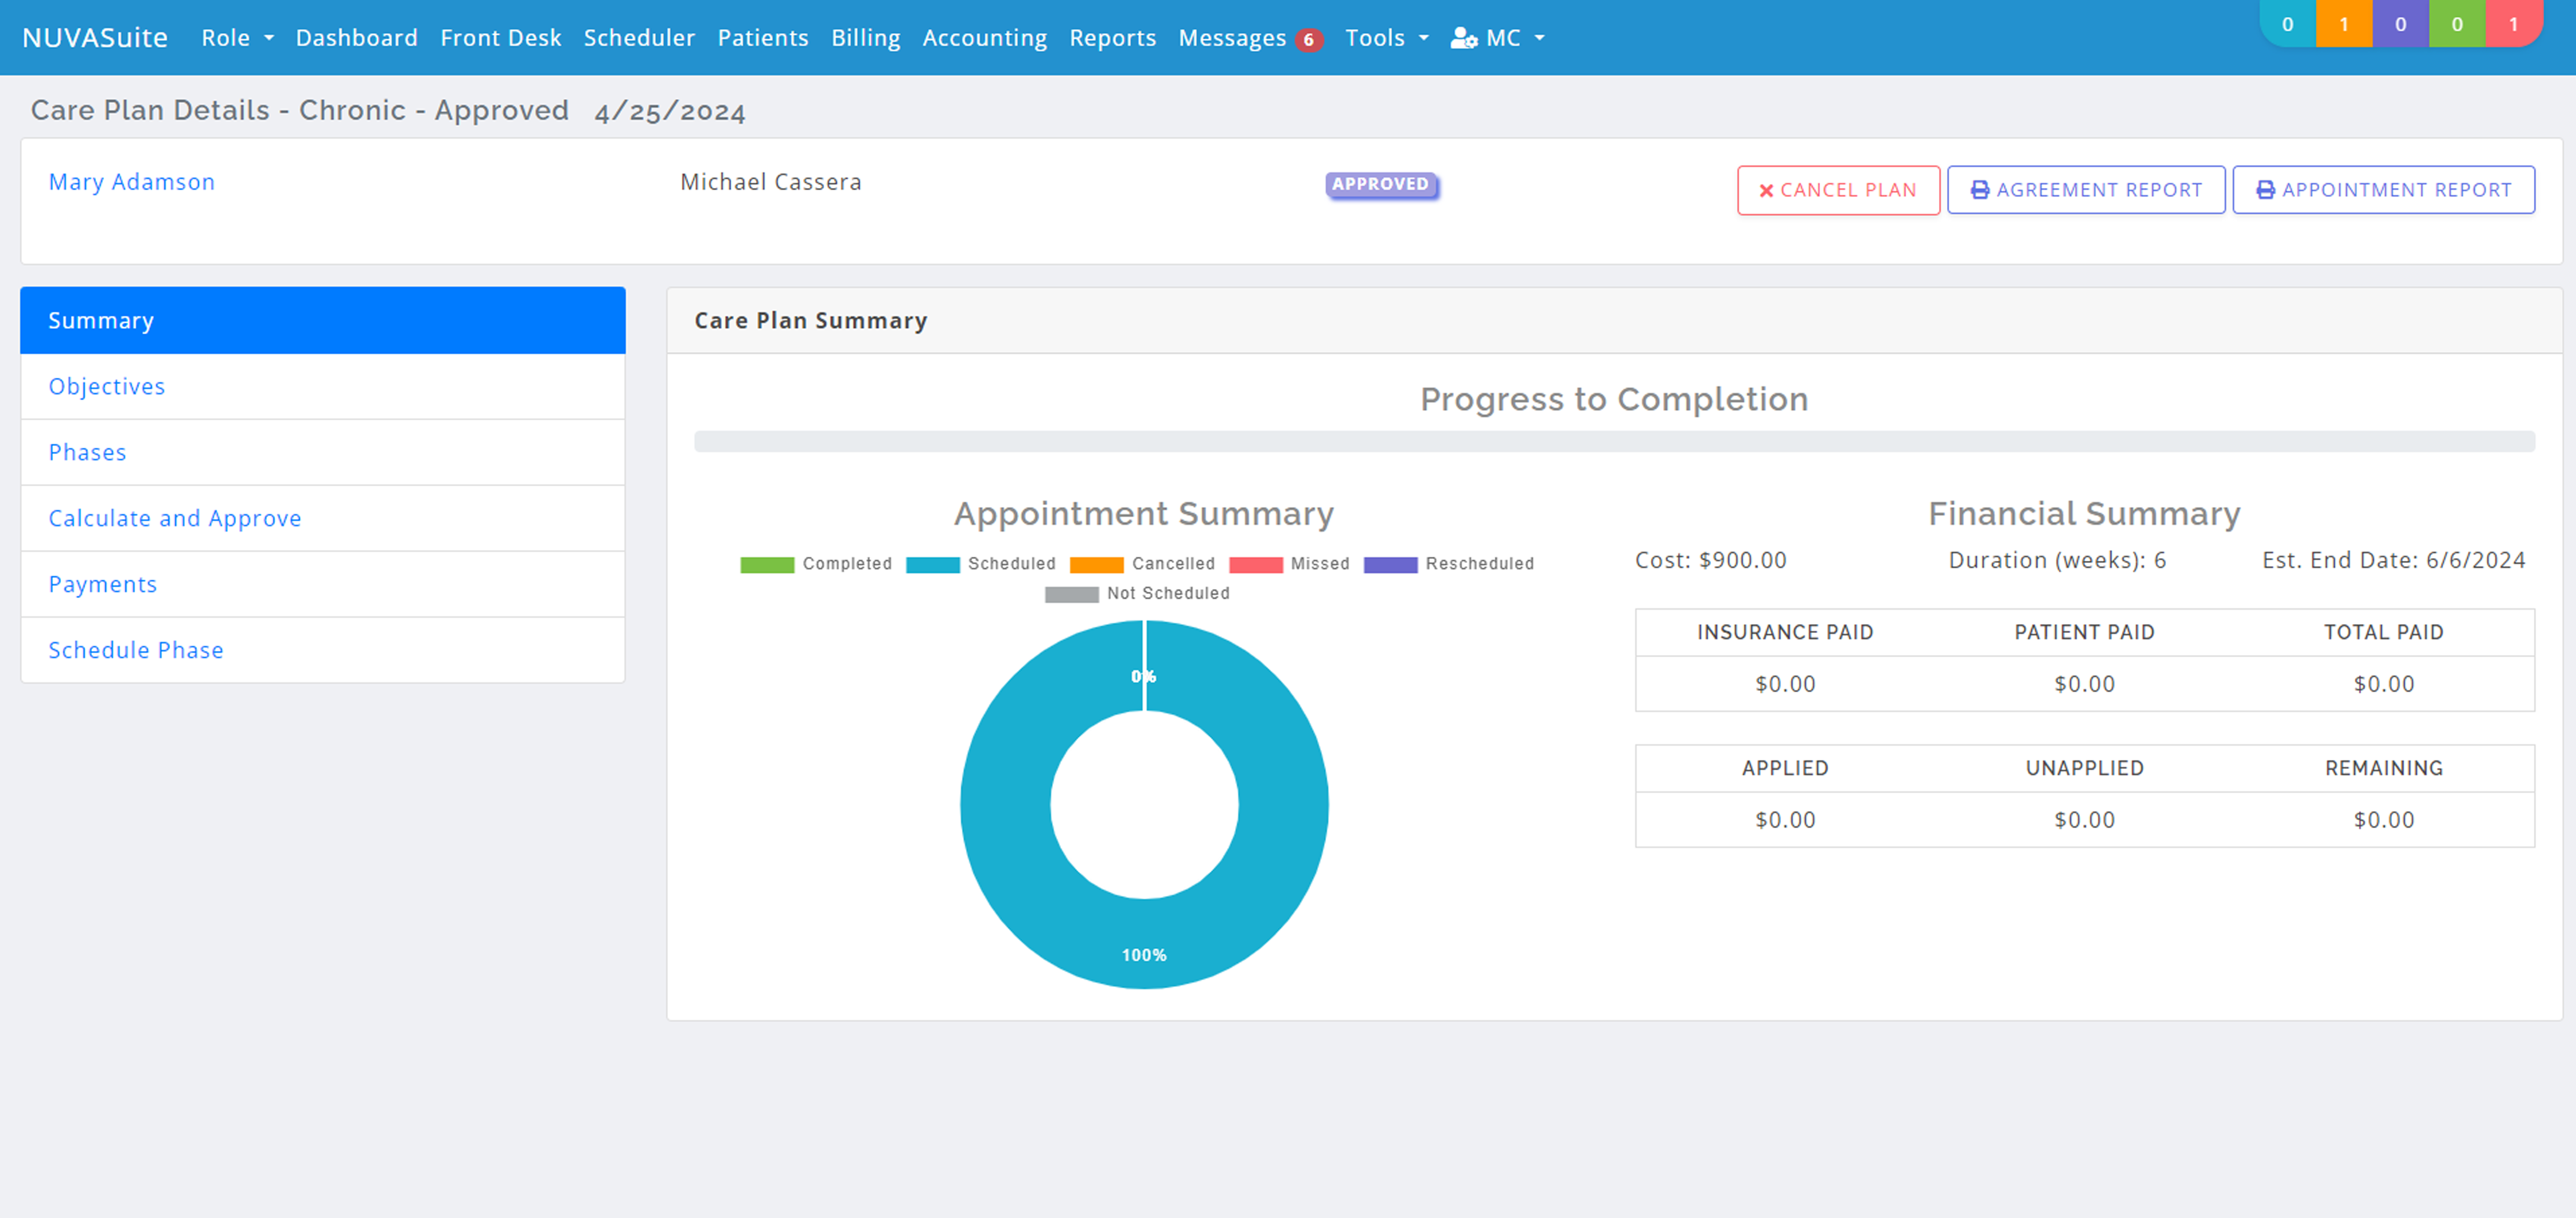Go to Dashboard in top navigation
This screenshot has width=2576, height=1218.
357,38
